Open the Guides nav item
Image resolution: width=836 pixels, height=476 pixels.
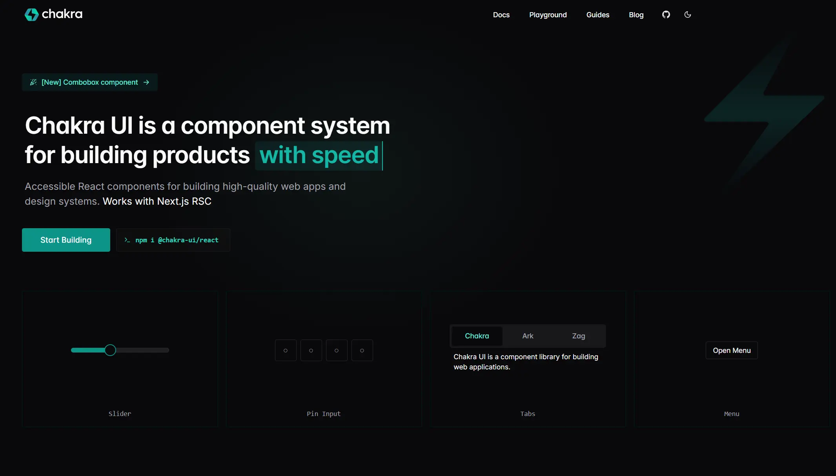(597, 15)
